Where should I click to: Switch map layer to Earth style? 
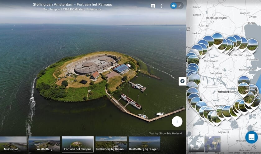(212, 144)
